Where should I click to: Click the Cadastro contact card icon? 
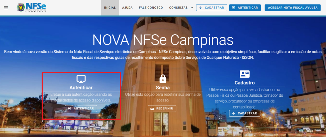coord(244,74)
